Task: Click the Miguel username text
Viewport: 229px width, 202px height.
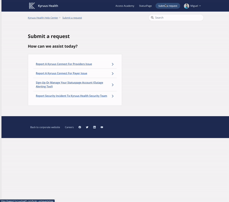Action: click(x=194, y=6)
